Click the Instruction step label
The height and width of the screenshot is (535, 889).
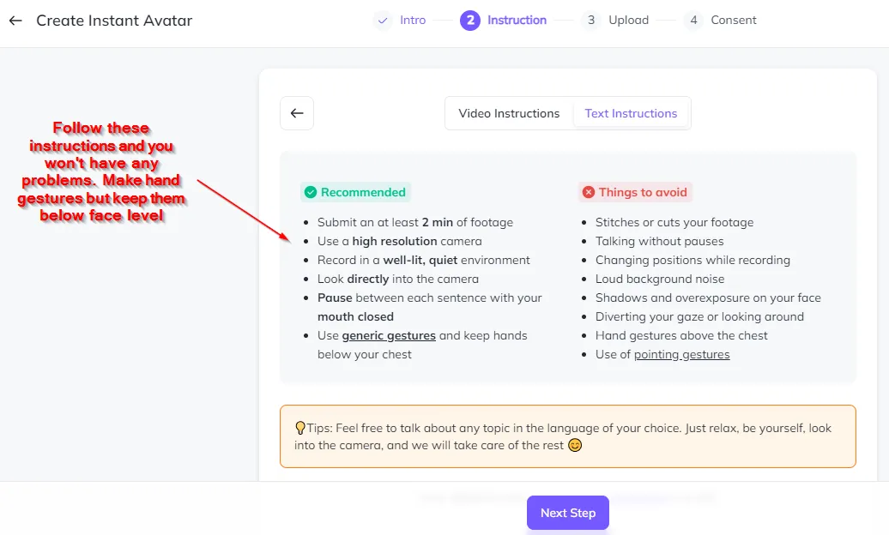(x=517, y=21)
